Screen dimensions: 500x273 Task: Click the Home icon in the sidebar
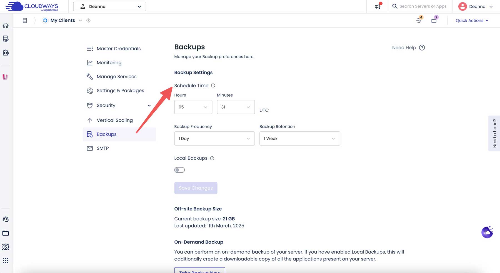6,25
